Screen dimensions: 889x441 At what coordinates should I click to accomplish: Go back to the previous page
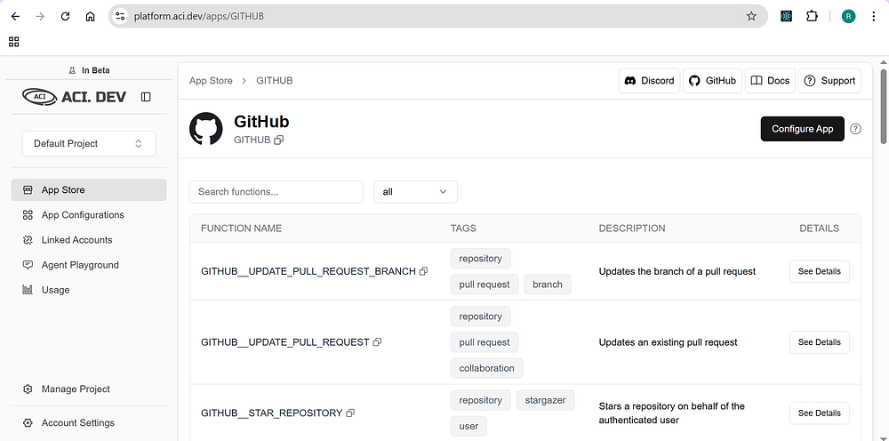(15, 16)
